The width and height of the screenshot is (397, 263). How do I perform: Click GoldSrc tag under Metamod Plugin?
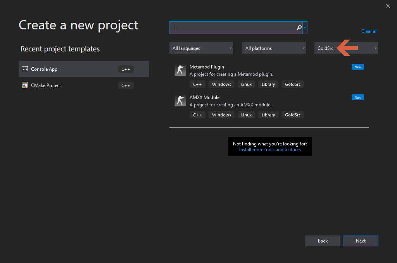pyautogui.click(x=293, y=84)
